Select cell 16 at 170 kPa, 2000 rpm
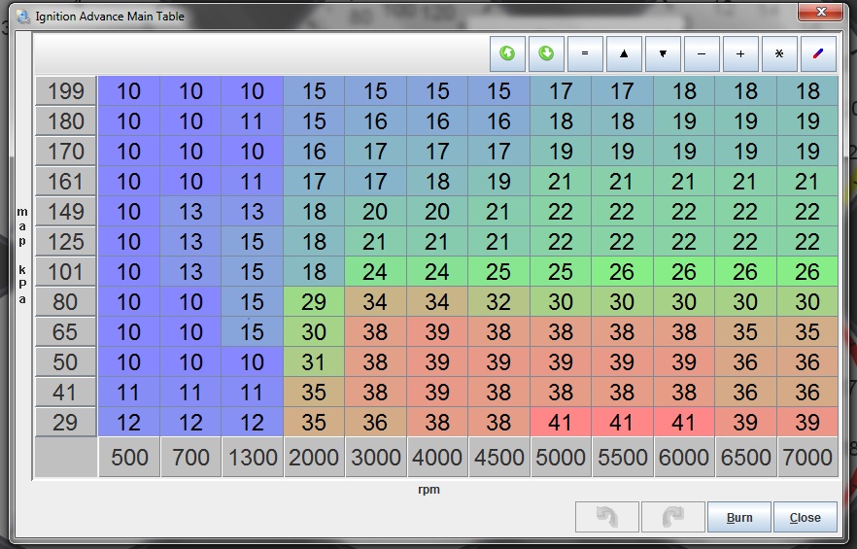857x549 pixels. coord(314,151)
